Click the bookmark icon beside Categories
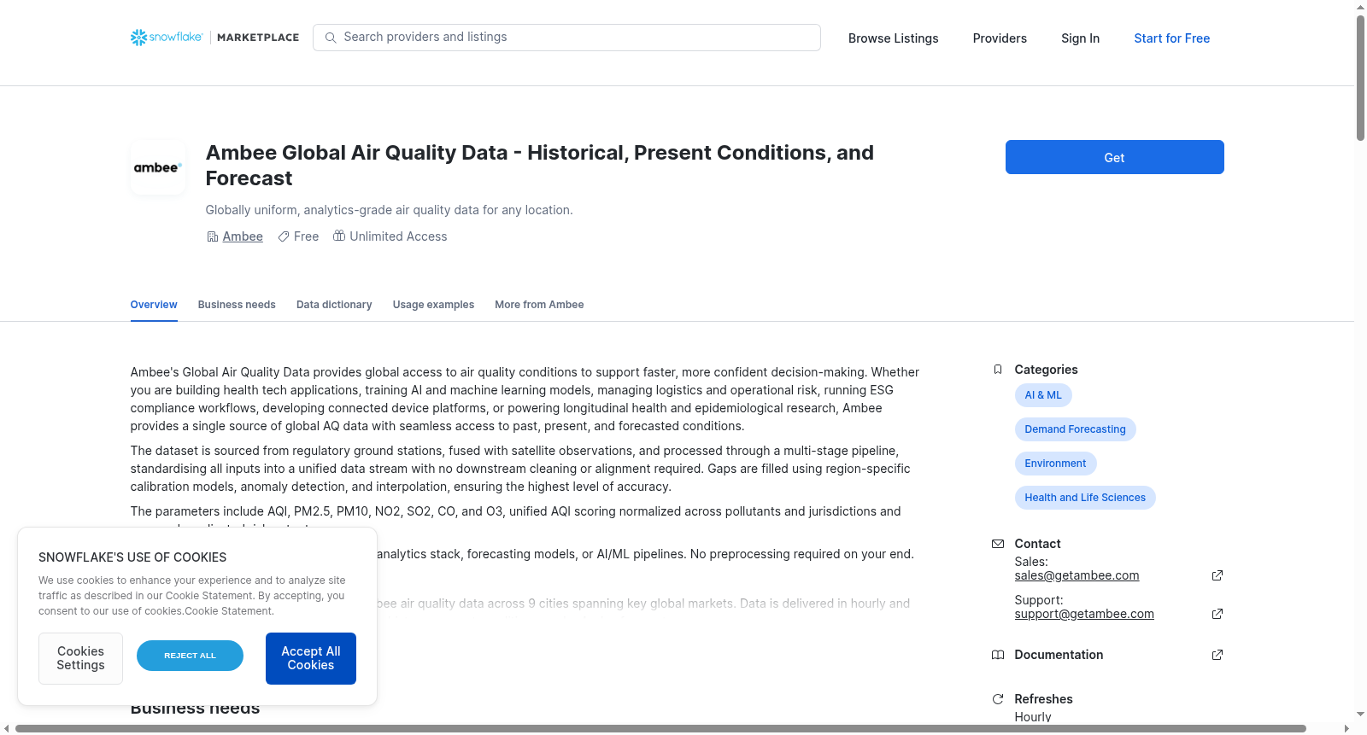Viewport: 1367px width, 735px height. click(x=998, y=370)
